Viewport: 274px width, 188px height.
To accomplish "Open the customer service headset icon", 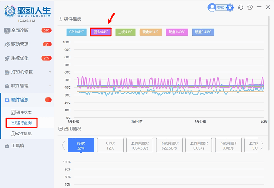I will click(x=241, y=7).
